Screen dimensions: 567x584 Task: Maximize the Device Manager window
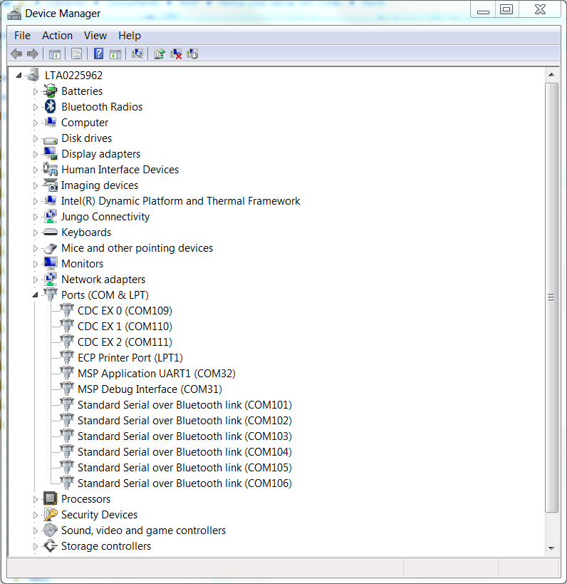point(506,10)
